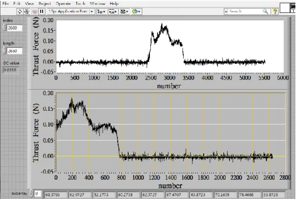Click the Run arrow toolbar icon
This screenshot has height=199, width=297.
click(x=19, y=12)
